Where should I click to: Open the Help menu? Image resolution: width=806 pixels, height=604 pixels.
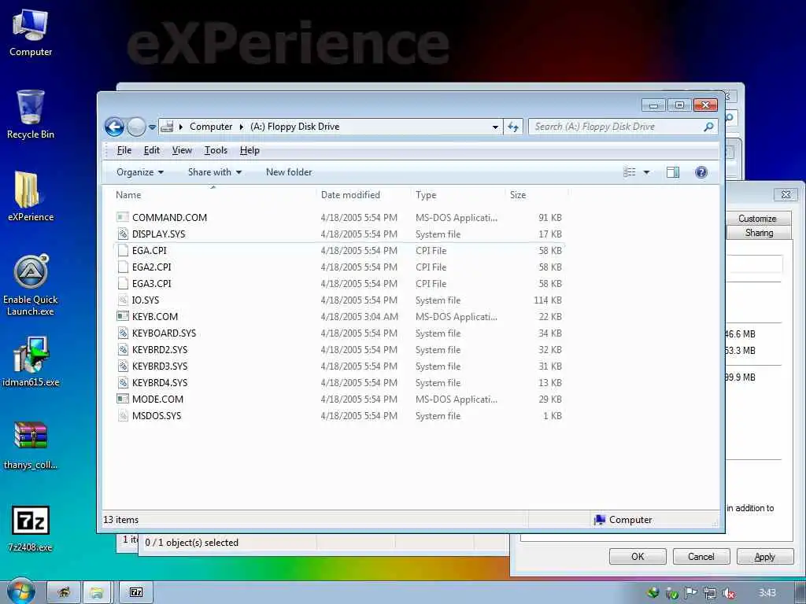click(250, 150)
